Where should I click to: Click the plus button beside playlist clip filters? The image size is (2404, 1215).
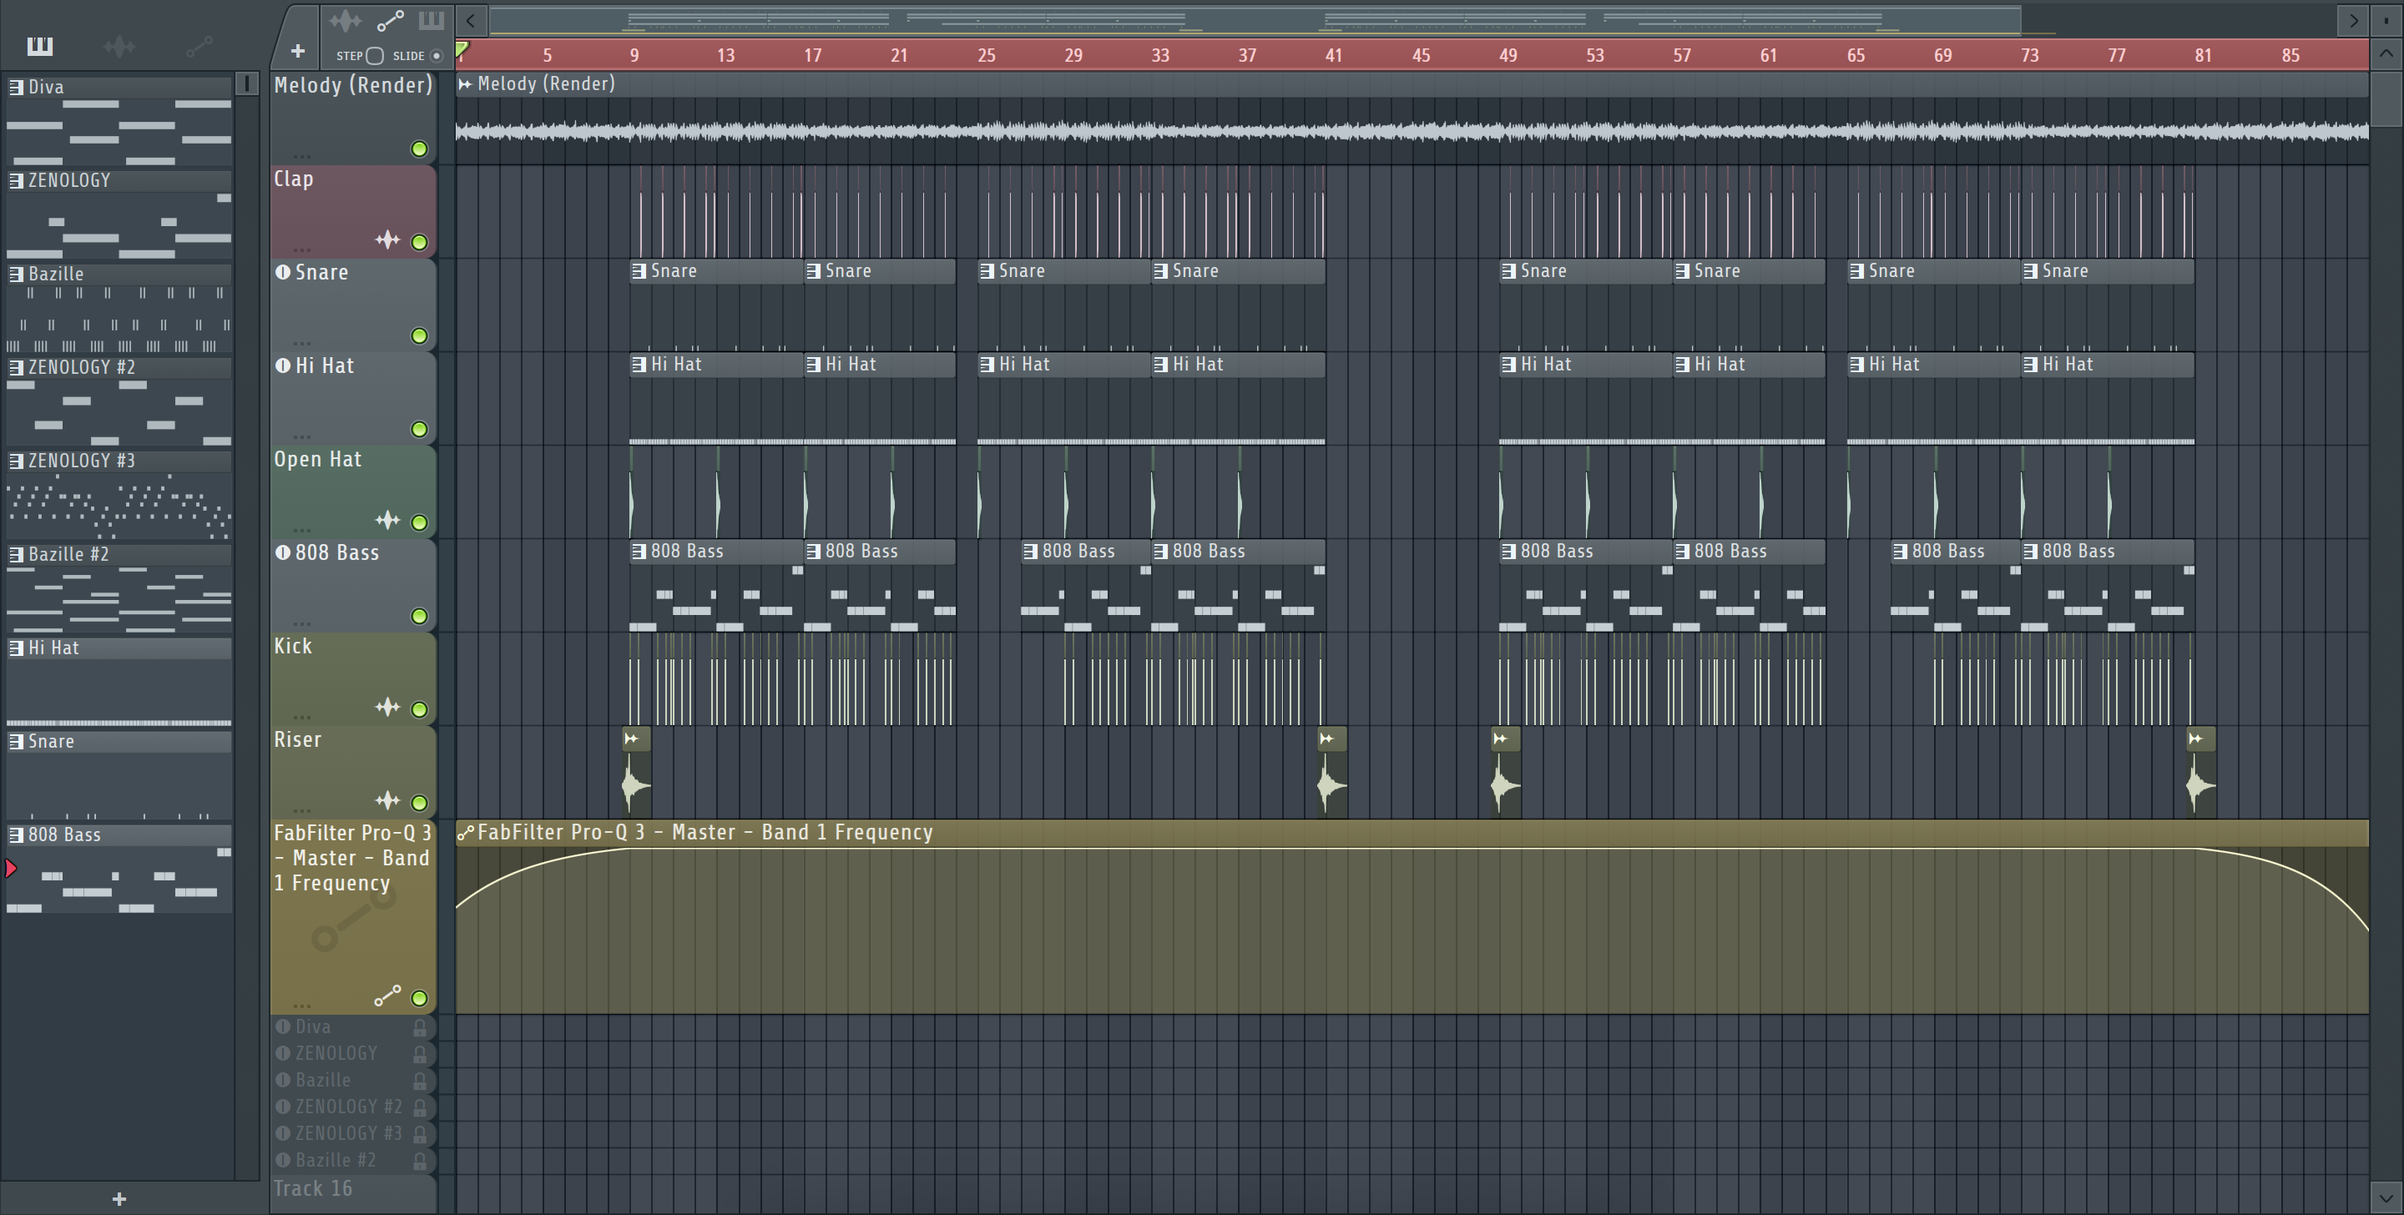[298, 50]
